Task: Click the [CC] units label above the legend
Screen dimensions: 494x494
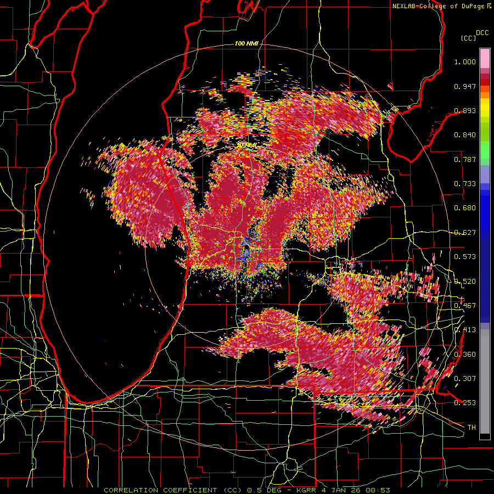Action: coord(468,38)
